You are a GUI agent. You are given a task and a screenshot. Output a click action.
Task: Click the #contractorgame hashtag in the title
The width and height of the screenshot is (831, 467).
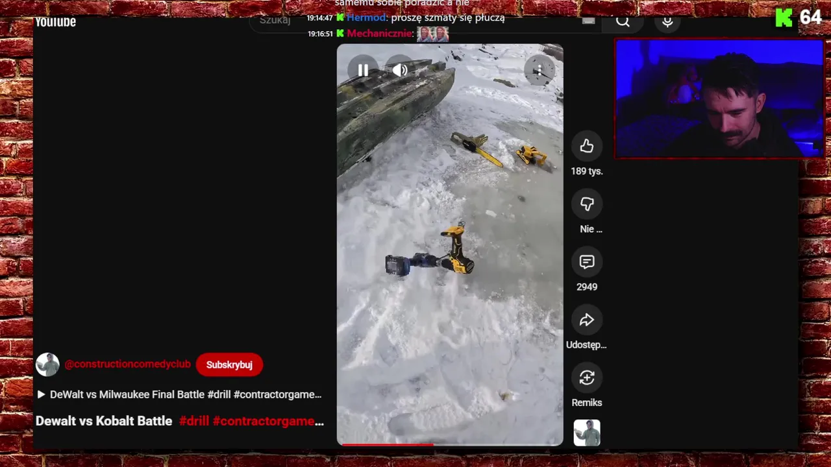(x=268, y=421)
